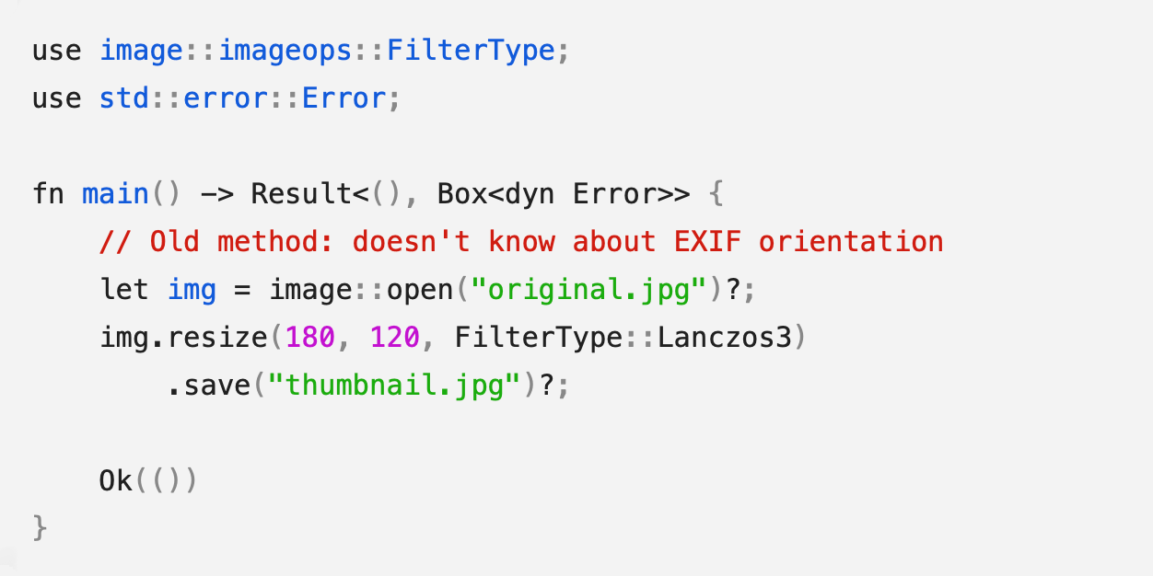
Task: Click the img variable in let statement
Action: point(192,290)
